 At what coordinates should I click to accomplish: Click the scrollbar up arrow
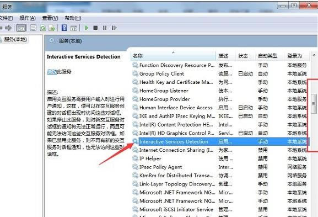pos(314,55)
